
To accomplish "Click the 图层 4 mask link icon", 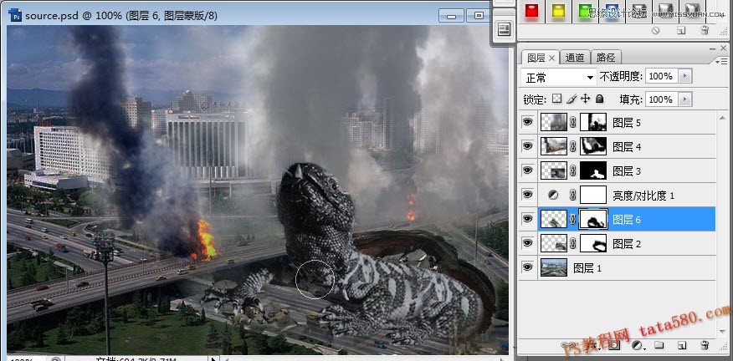I will tap(573, 146).
